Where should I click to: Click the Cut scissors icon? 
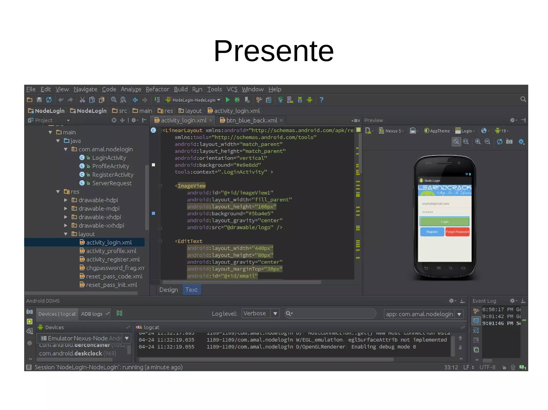point(82,100)
